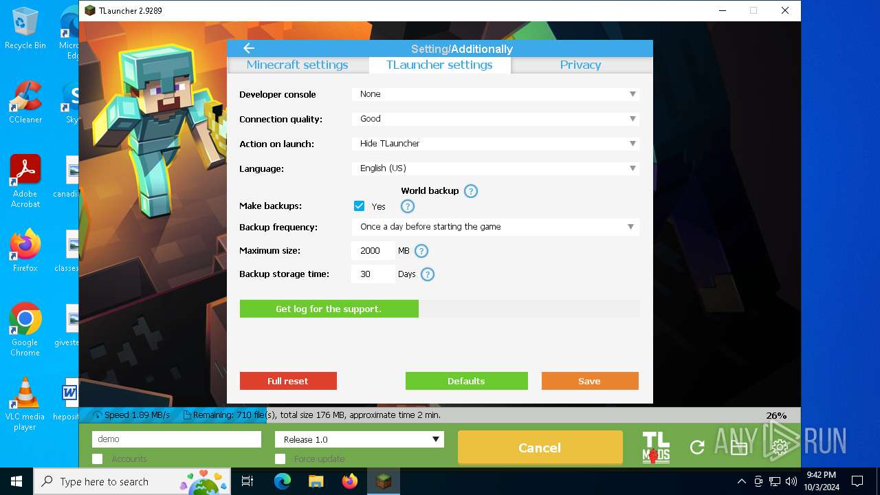880x495 pixels.
Task: Click yellow Cancel download button
Action: click(540, 448)
